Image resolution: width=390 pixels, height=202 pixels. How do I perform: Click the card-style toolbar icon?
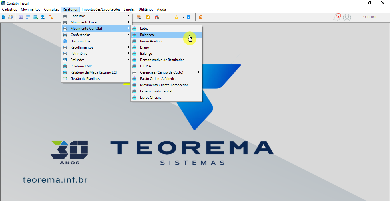(x=21, y=17)
